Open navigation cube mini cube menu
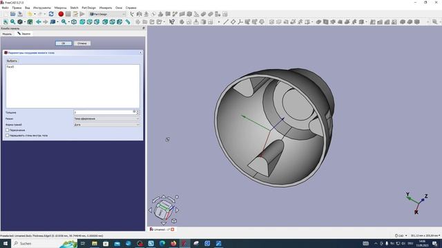Image resolution: width=442 pixels, height=248 pixels. point(174,220)
